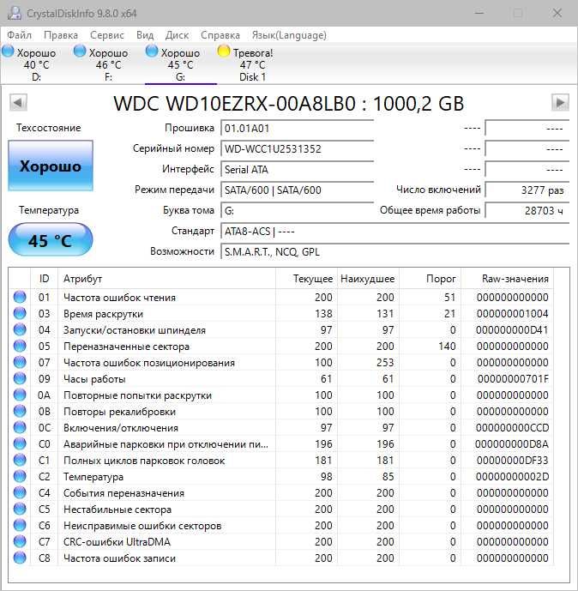Click status orb for attribute 0B
The width and height of the screenshot is (578, 591).
tap(20, 411)
